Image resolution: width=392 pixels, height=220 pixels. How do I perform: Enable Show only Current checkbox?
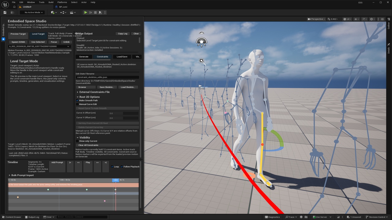tap(77, 141)
